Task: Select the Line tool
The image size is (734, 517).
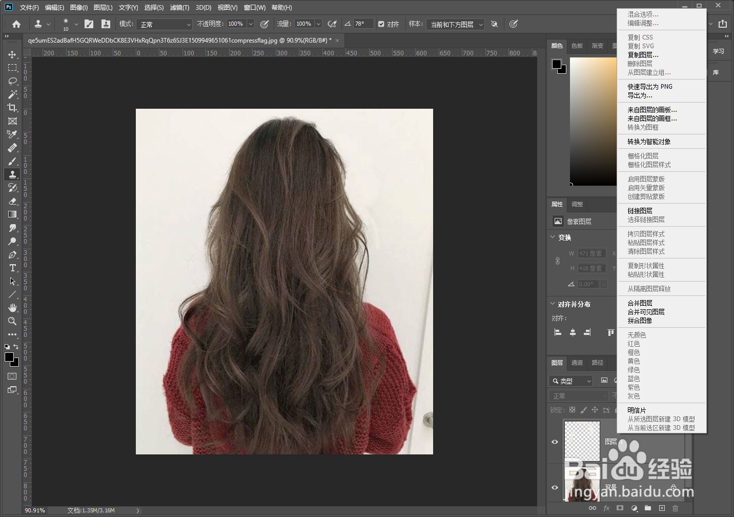Action: coord(12,294)
